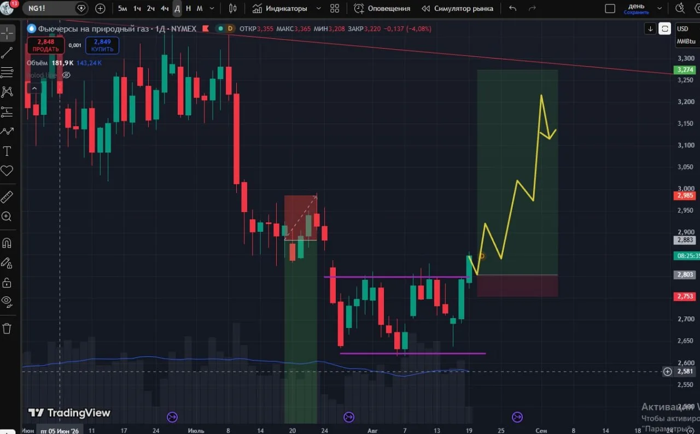700x434 pixels.
Task: Launch Симулятор рынка replay mode
Action: point(458,8)
